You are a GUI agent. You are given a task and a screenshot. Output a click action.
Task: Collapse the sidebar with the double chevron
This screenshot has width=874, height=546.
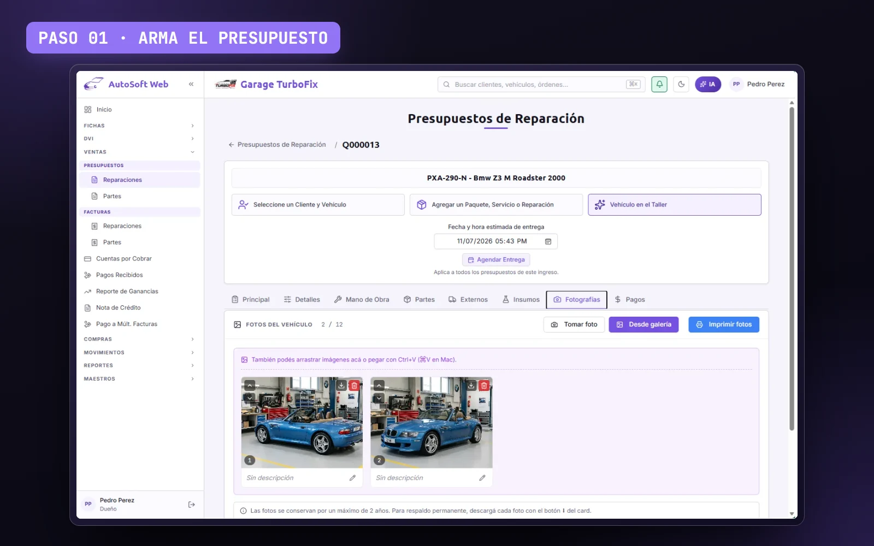(191, 84)
